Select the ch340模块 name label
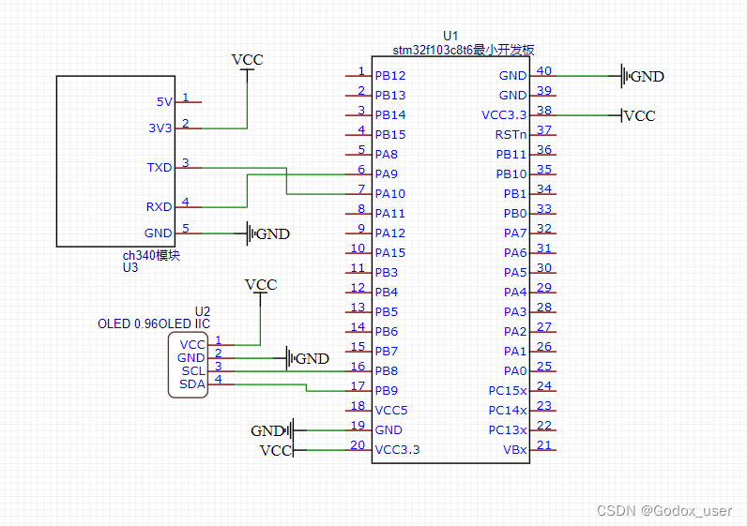The height and width of the screenshot is (526, 747). (x=151, y=255)
